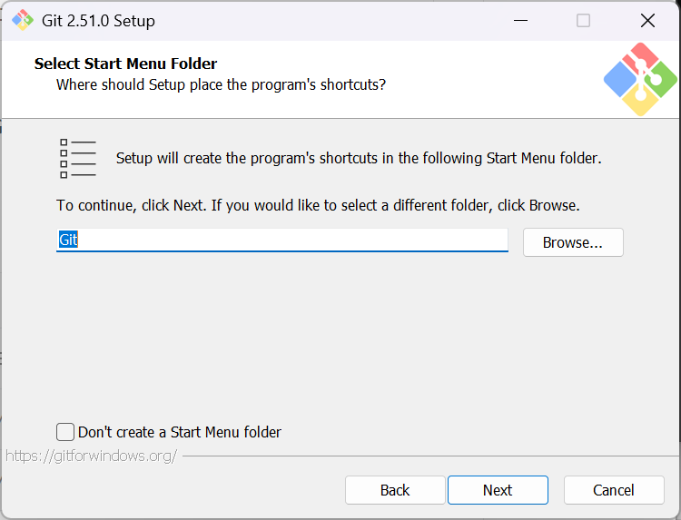The image size is (681, 520).
Task: Cancel the Git installation
Action: [614, 490]
